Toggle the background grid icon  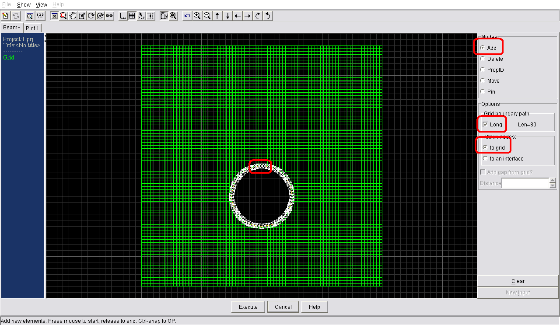click(132, 16)
